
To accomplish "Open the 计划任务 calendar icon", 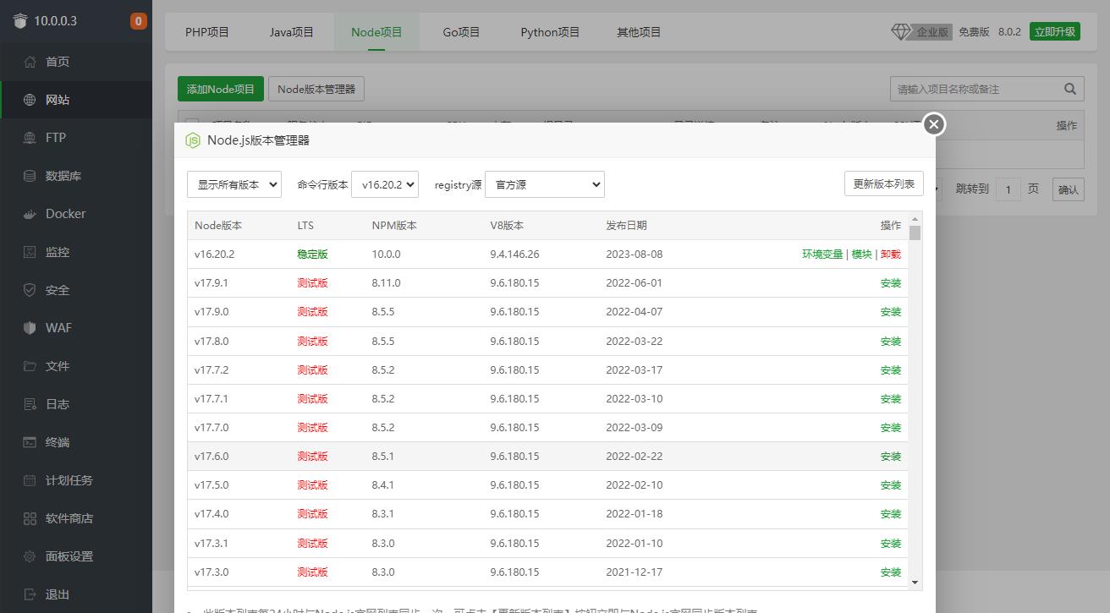I will coord(30,480).
